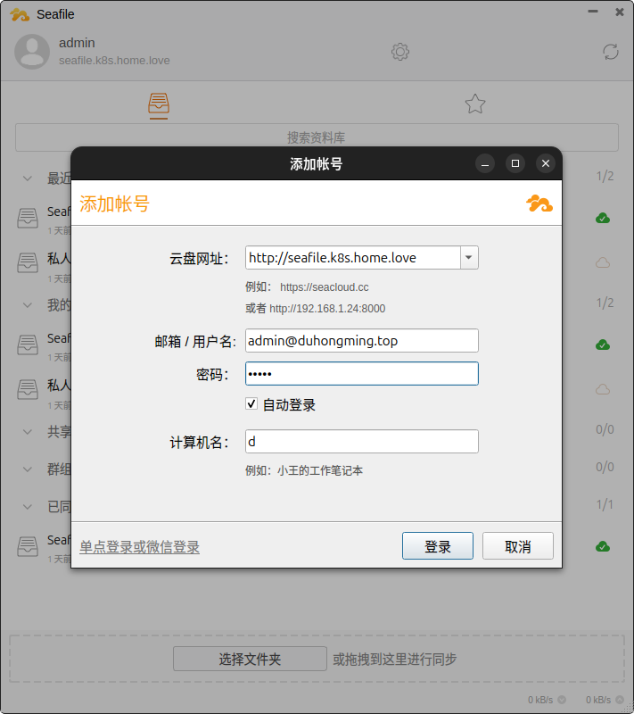The width and height of the screenshot is (634, 714).
Task: Click the 登录 button
Action: coord(438,546)
